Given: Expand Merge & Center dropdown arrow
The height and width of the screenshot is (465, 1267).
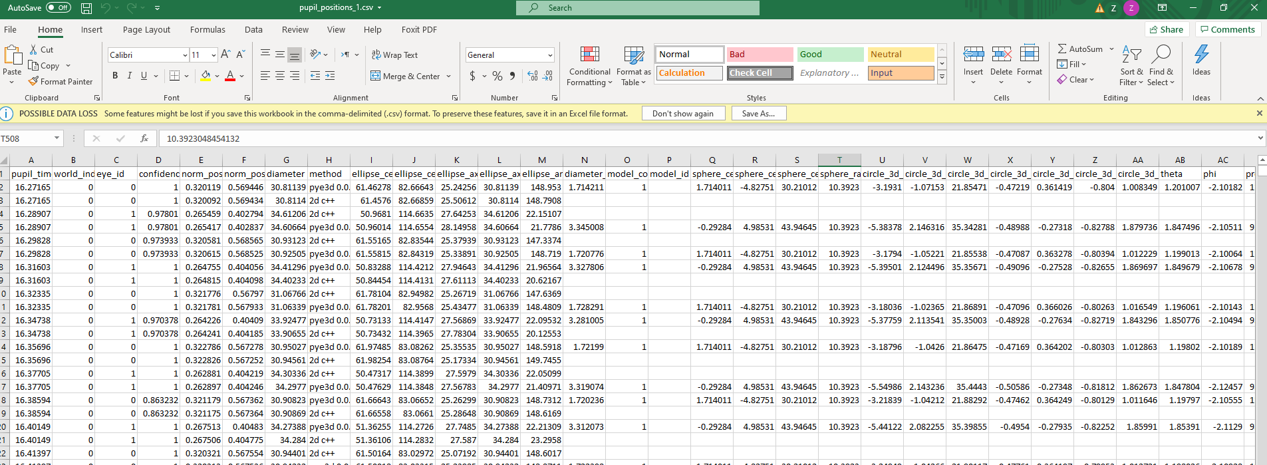Looking at the screenshot, I should pos(449,77).
